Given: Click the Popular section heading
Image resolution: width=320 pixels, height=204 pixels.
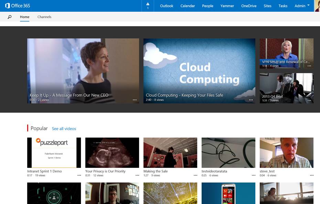Looking at the screenshot, I should click(39, 128).
